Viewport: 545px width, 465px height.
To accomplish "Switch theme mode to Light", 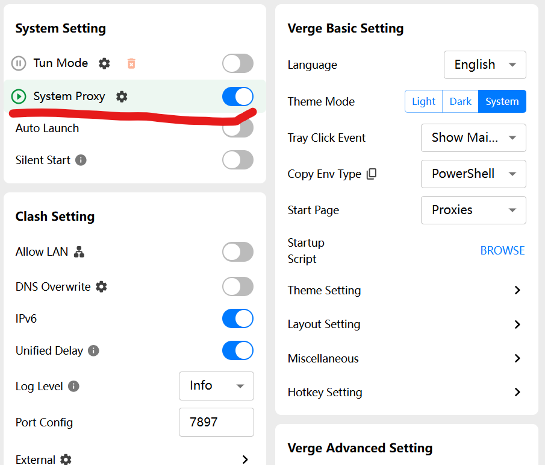I will pyautogui.click(x=423, y=101).
